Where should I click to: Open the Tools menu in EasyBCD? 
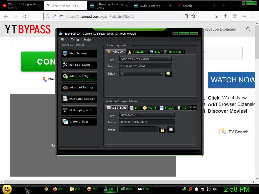[x=75, y=40]
